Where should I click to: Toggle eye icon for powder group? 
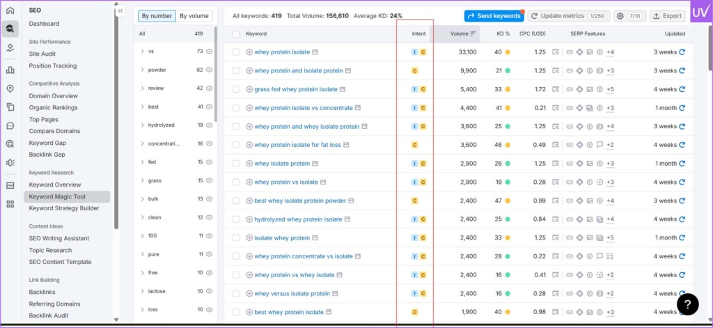pos(210,70)
